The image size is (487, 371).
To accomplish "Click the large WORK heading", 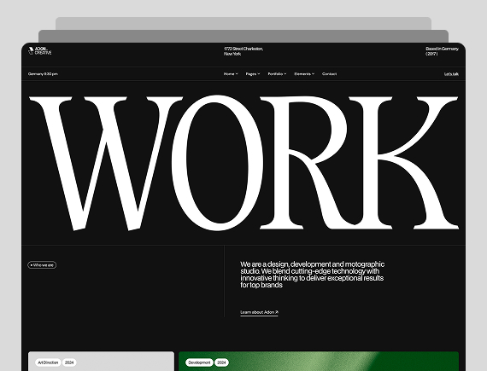I will tap(243, 163).
